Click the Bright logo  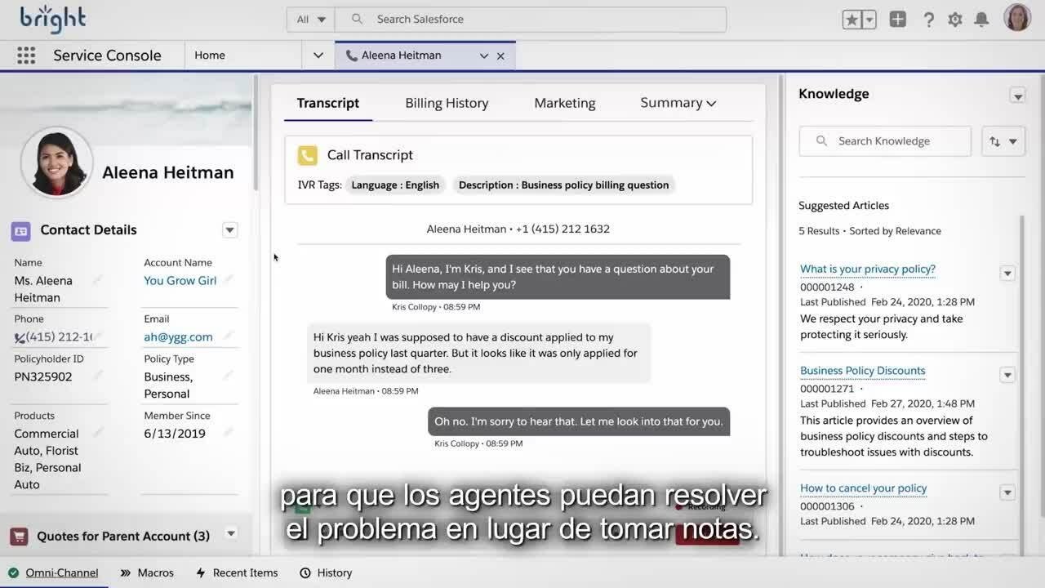53,18
